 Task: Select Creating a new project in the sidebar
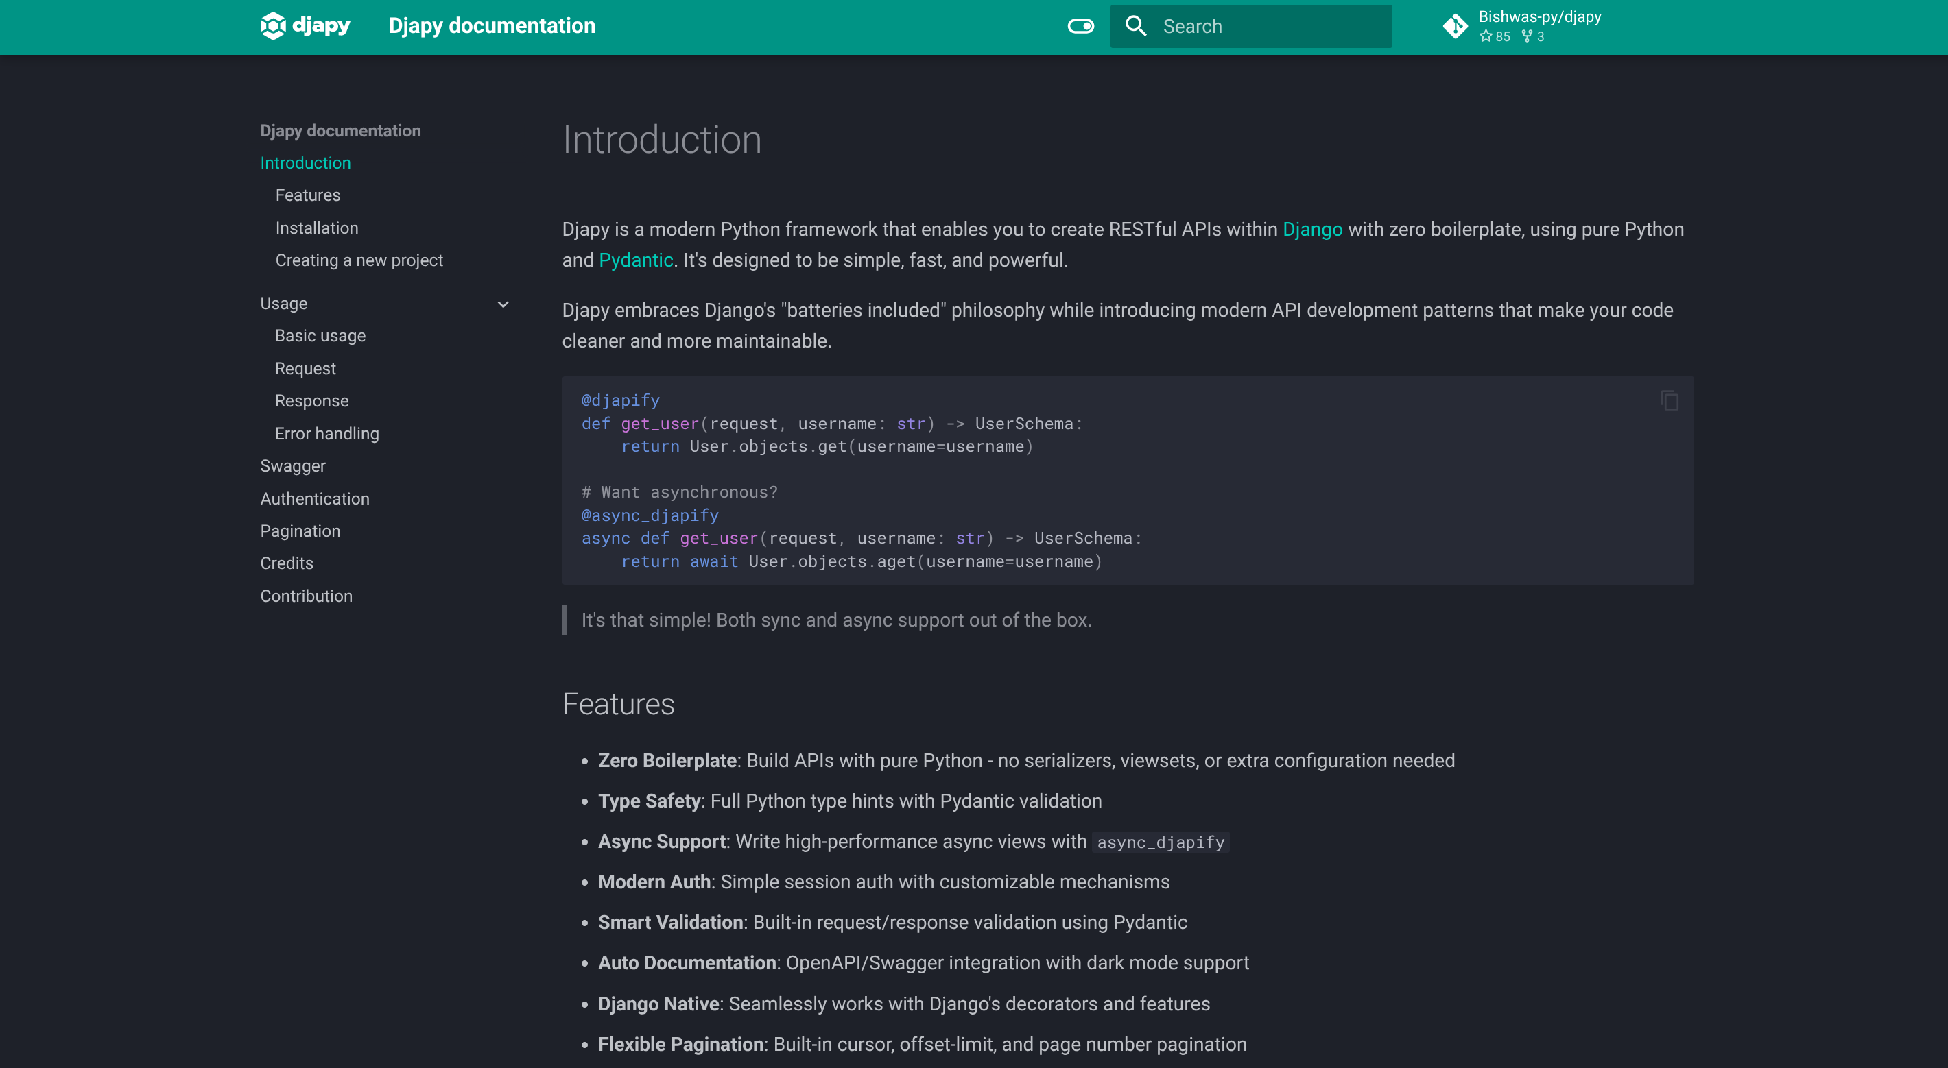click(x=359, y=259)
